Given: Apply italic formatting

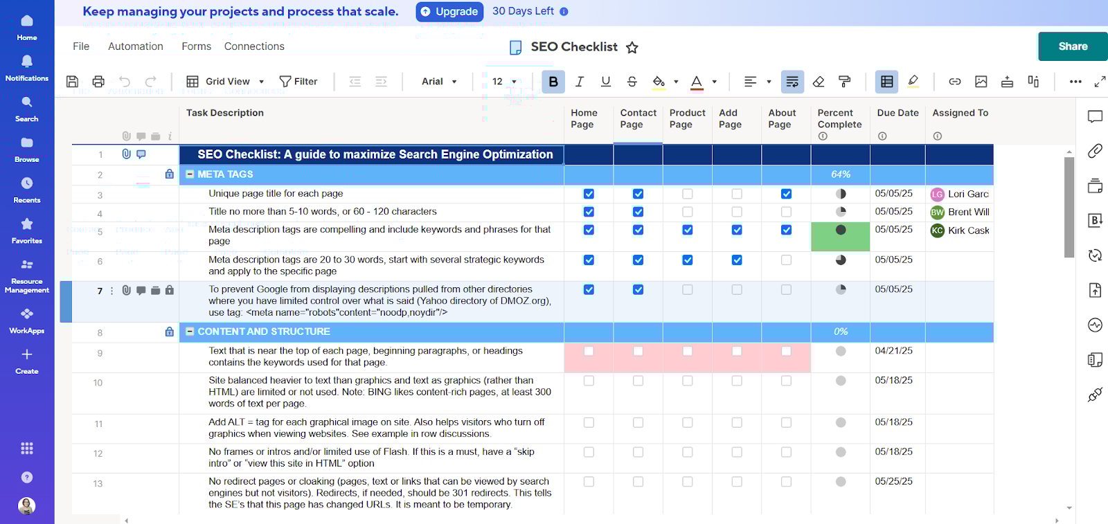Looking at the screenshot, I should pos(580,82).
